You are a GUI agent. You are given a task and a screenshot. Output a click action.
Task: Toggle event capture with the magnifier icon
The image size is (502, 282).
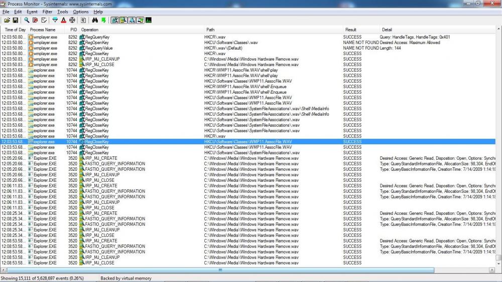pos(27,21)
